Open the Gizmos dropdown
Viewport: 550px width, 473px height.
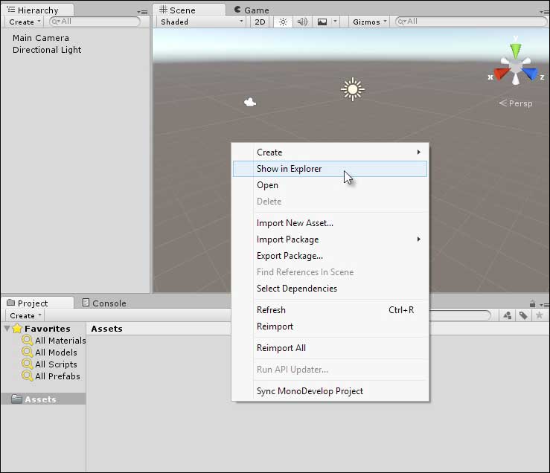[370, 22]
